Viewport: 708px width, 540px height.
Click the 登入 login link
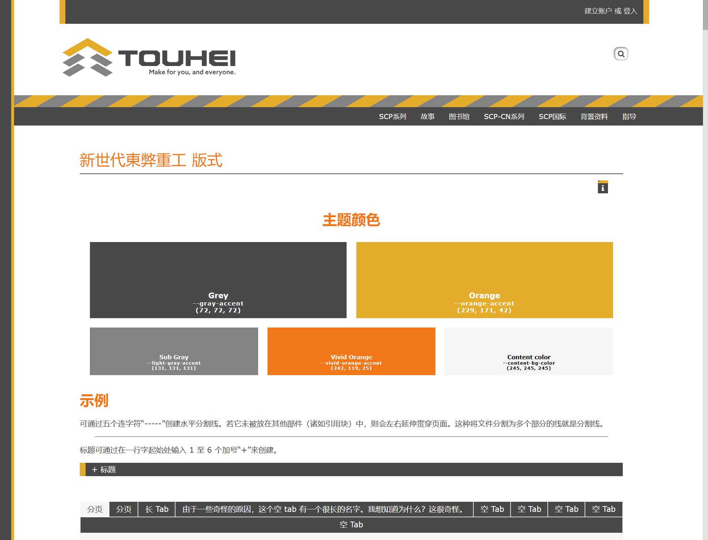630,11
